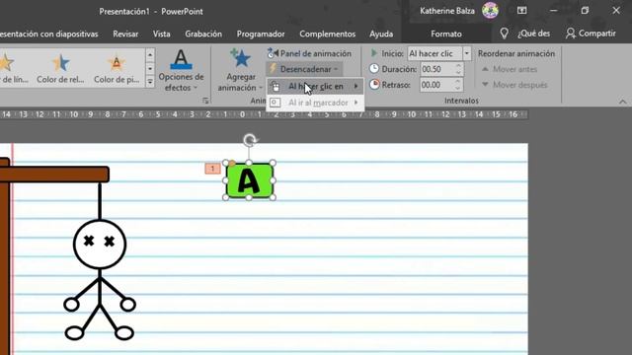The height and width of the screenshot is (355, 632).
Task: Select the green letter A shape
Action: (249, 180)
